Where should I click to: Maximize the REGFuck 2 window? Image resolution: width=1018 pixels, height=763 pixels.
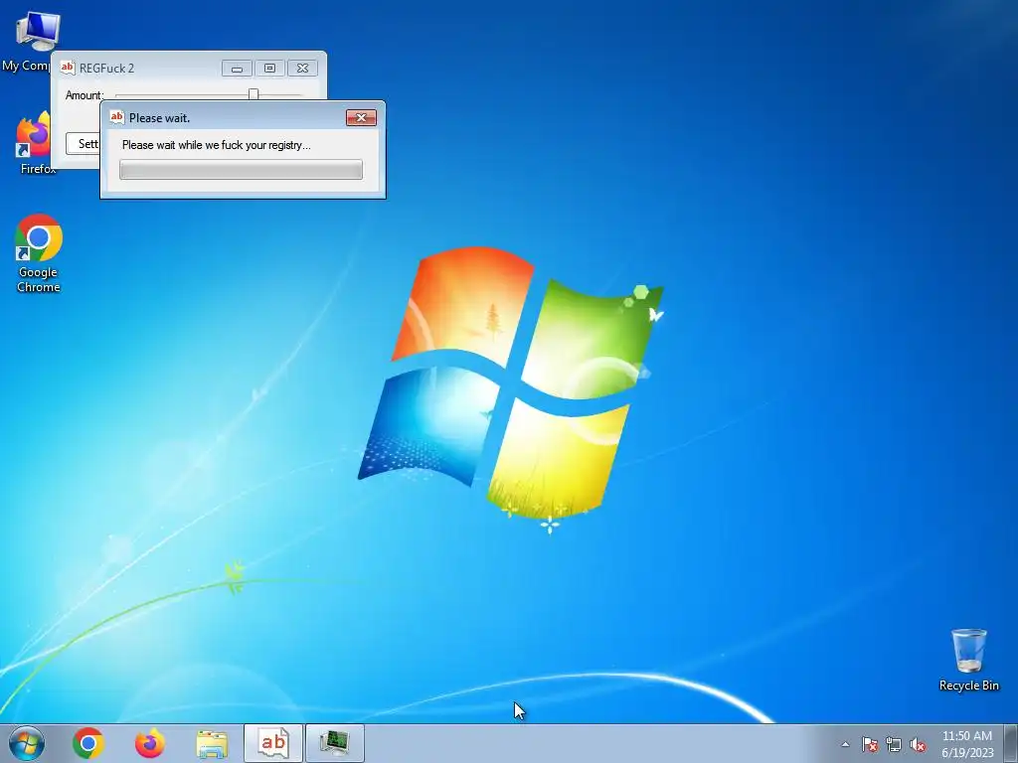(x=269, y=69)
